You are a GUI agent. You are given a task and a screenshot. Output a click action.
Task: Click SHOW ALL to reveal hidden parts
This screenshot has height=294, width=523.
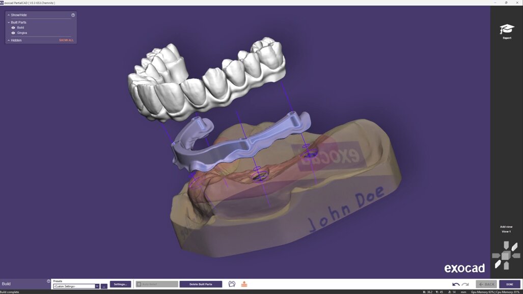(66, 40)
